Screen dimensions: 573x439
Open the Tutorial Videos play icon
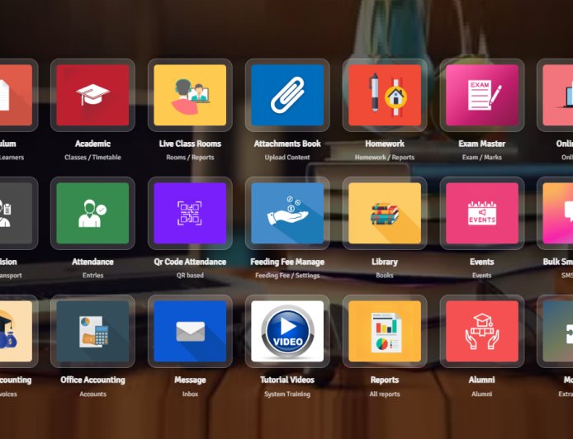287,331
